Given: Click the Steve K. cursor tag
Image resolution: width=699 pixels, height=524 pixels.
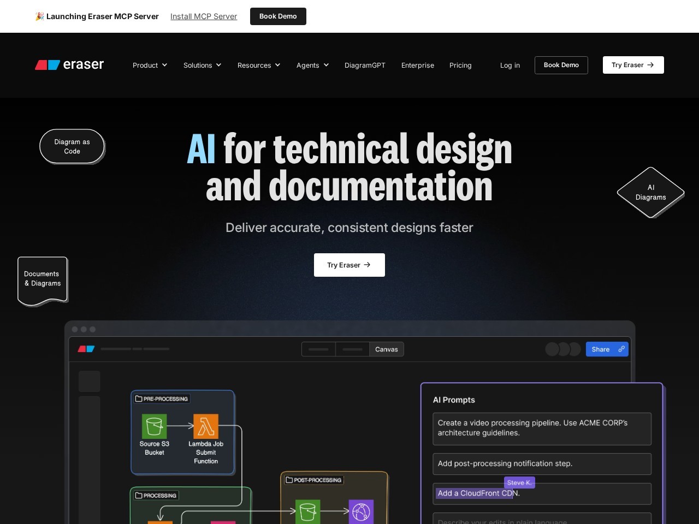Looking at the screenshot, I should click(x=519, y=483).
